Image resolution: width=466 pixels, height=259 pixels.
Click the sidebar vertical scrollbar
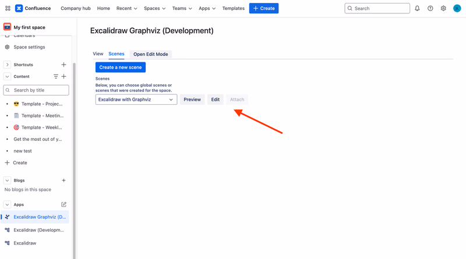(x=75, y=161)
